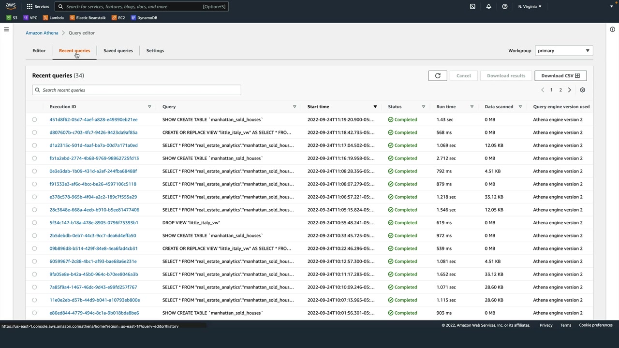
Task: Open execution 9fa05e8e-b42a-45b0-964c-b70ee8046a3b link
Action: pyautogui.click(x=94, y=275)
